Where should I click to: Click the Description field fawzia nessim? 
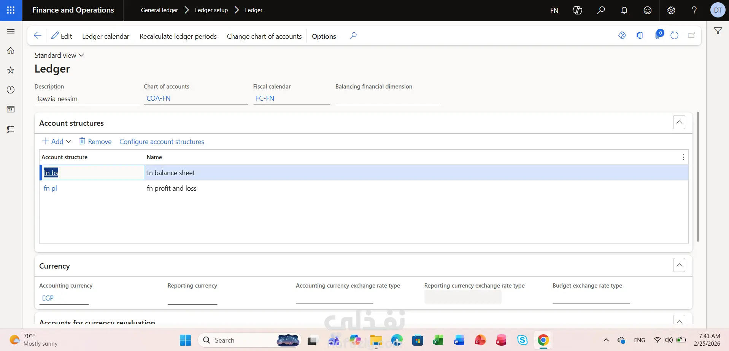coord(87,99)
